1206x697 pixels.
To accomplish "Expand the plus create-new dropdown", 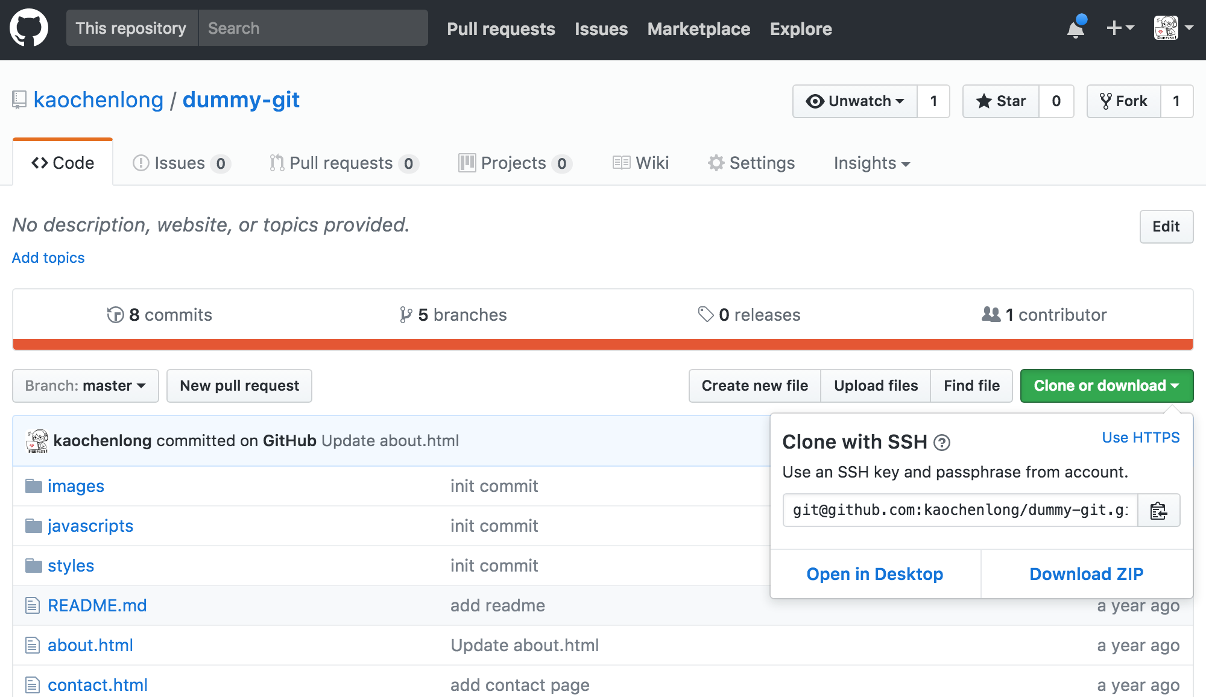I will tap(1120, 28).
